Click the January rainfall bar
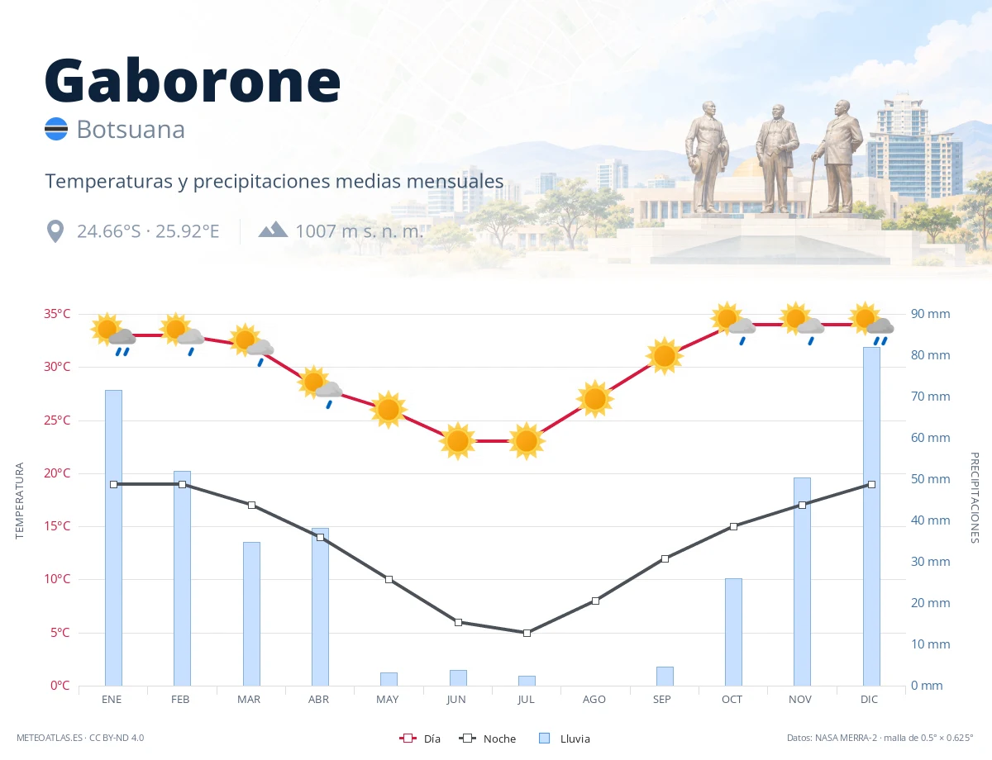This screenshot has height=760, width=992. click(113, 538)
